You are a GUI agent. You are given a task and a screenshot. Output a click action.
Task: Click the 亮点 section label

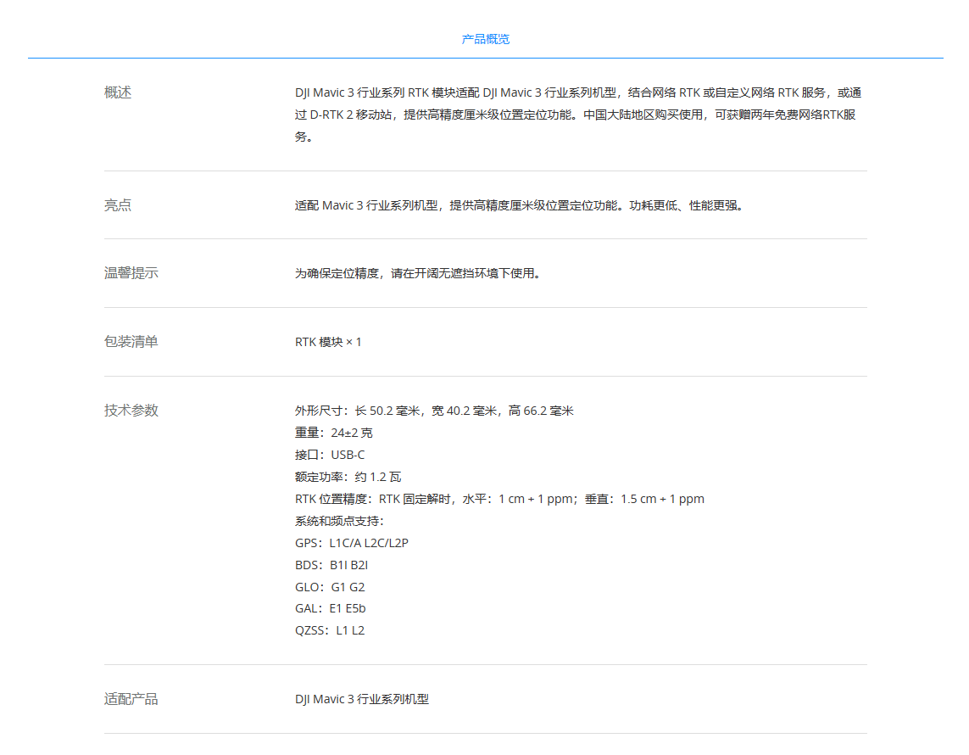(118, 205)
